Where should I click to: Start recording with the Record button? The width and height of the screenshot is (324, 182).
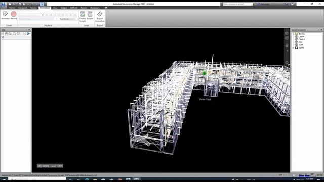click(14, 16)
